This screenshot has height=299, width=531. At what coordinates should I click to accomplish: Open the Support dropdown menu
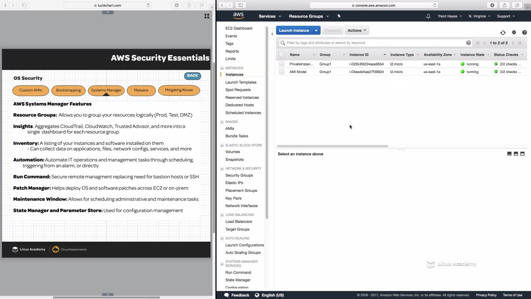pyautogui.click(x=506, y=16)
